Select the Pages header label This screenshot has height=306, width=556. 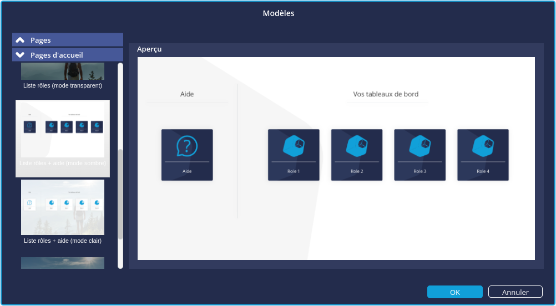41,40
